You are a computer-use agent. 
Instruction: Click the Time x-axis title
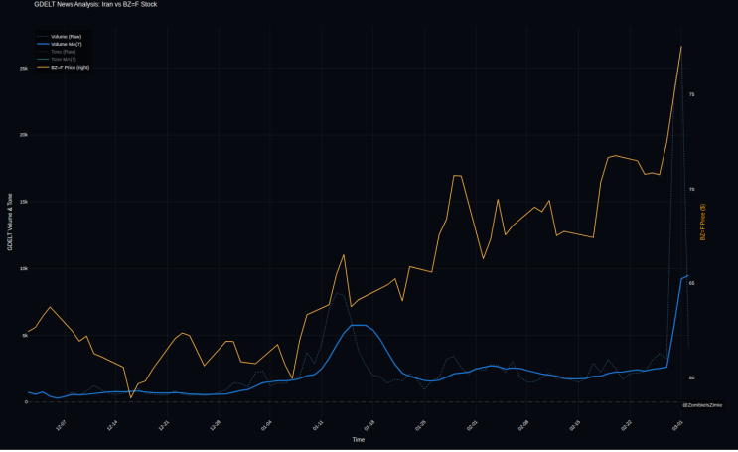click(x=359, y=440)
